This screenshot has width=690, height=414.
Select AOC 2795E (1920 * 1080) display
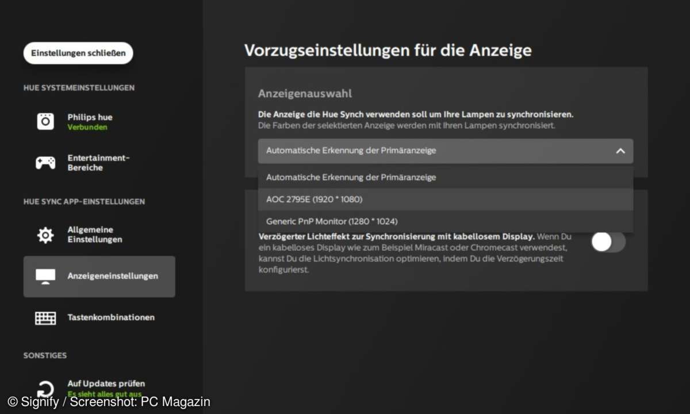point(315,200)
